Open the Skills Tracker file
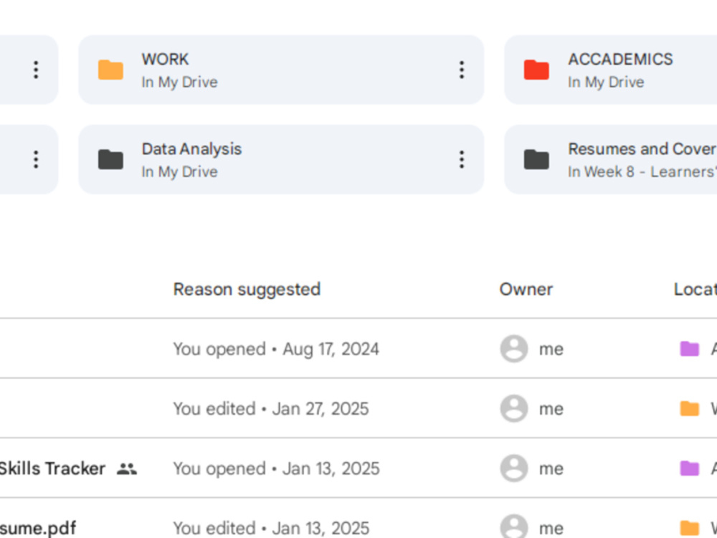Viewport: 717px width, 538px height. [52, 468]
